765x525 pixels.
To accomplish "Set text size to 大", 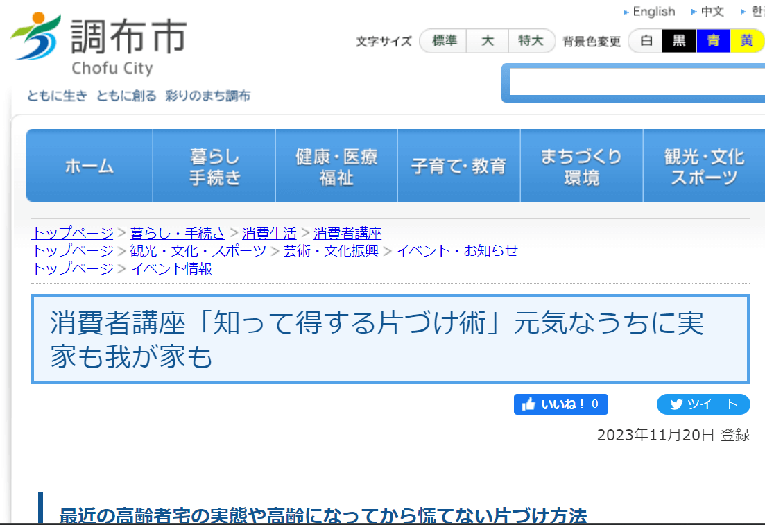I will tap(488, 41).
